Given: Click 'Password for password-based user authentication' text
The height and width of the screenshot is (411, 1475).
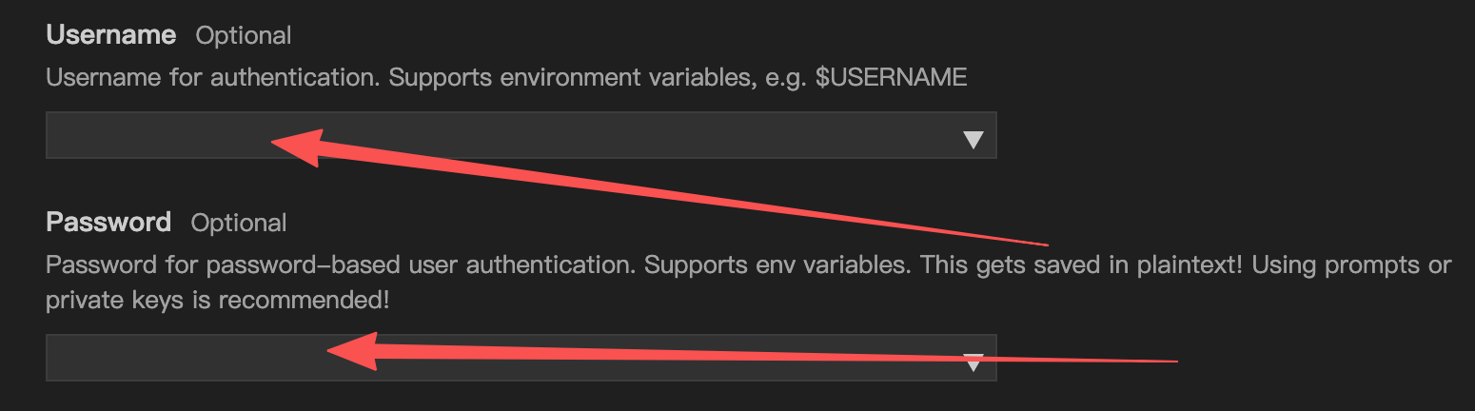Looking at the screenshot, I should (339, 264).
